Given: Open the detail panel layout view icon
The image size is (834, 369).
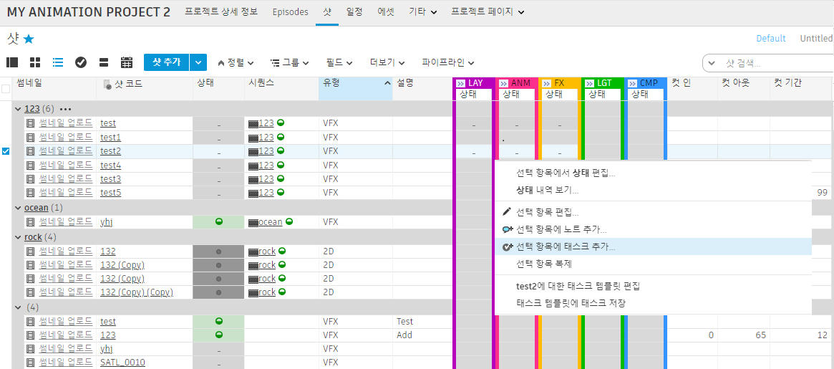Looking at the screenshot, I should point(12,62).
